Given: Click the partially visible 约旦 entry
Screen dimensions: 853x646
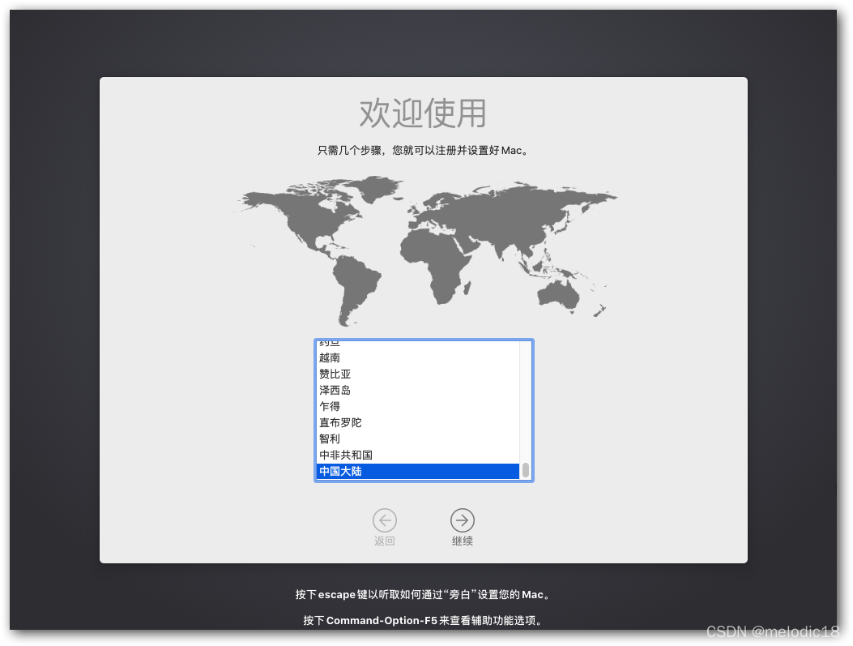Looking at the screenshot, I should (x=330, y=342).
